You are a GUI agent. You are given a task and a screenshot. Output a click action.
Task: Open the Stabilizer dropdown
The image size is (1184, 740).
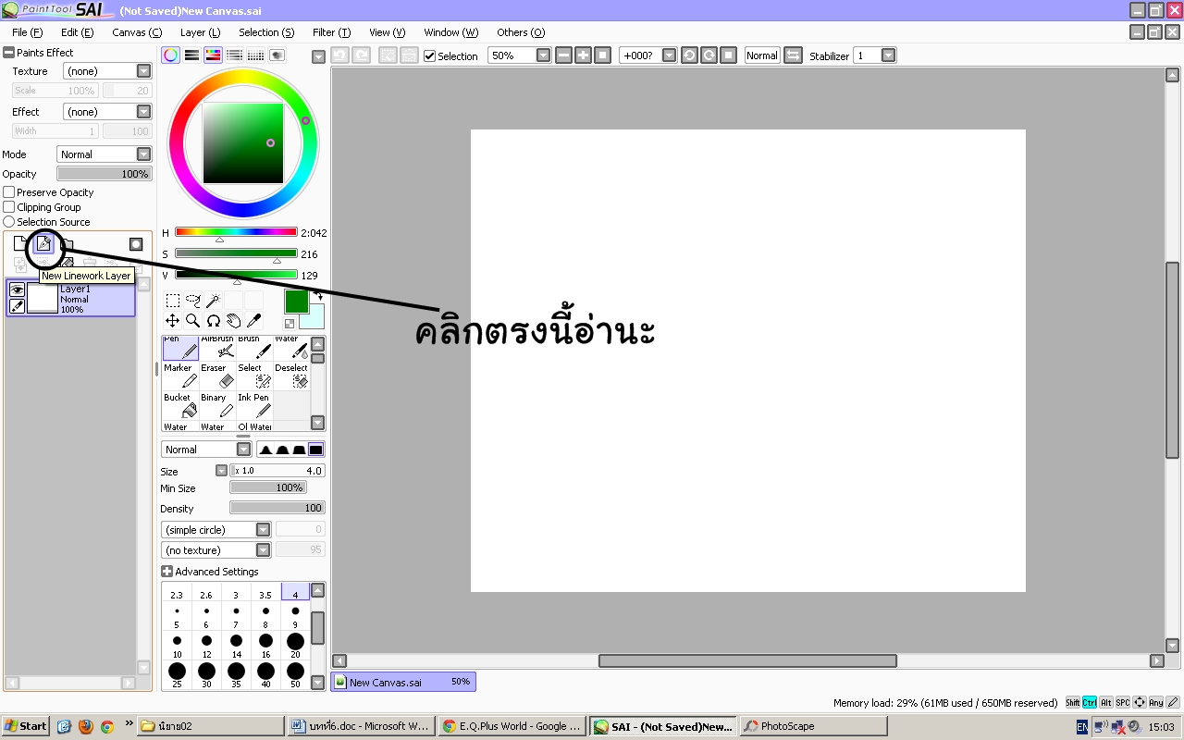(x=888, y=55)
